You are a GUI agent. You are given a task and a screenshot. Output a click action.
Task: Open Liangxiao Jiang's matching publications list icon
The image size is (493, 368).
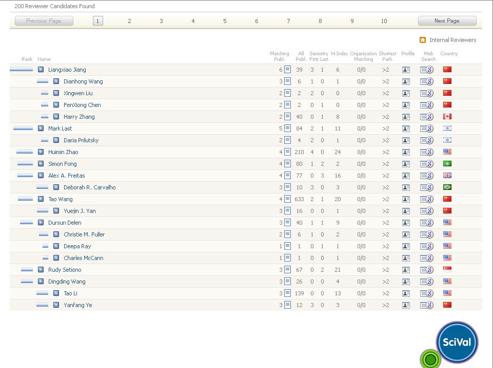pyautogui.click(x=287, y=69)
